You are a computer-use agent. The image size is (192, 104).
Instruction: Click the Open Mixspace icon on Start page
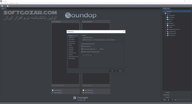53,93
